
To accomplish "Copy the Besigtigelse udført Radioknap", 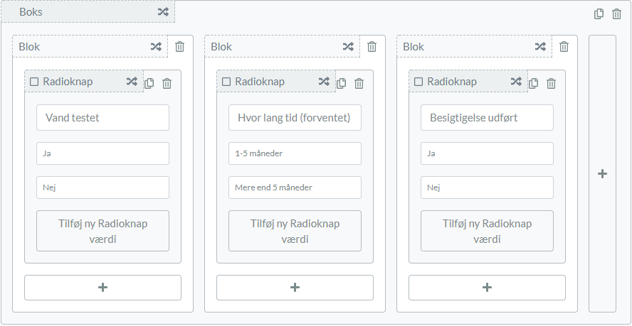I will click(534, 83).
